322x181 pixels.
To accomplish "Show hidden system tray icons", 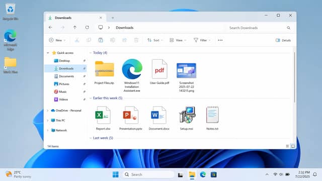I will click(x=267, y=174).
